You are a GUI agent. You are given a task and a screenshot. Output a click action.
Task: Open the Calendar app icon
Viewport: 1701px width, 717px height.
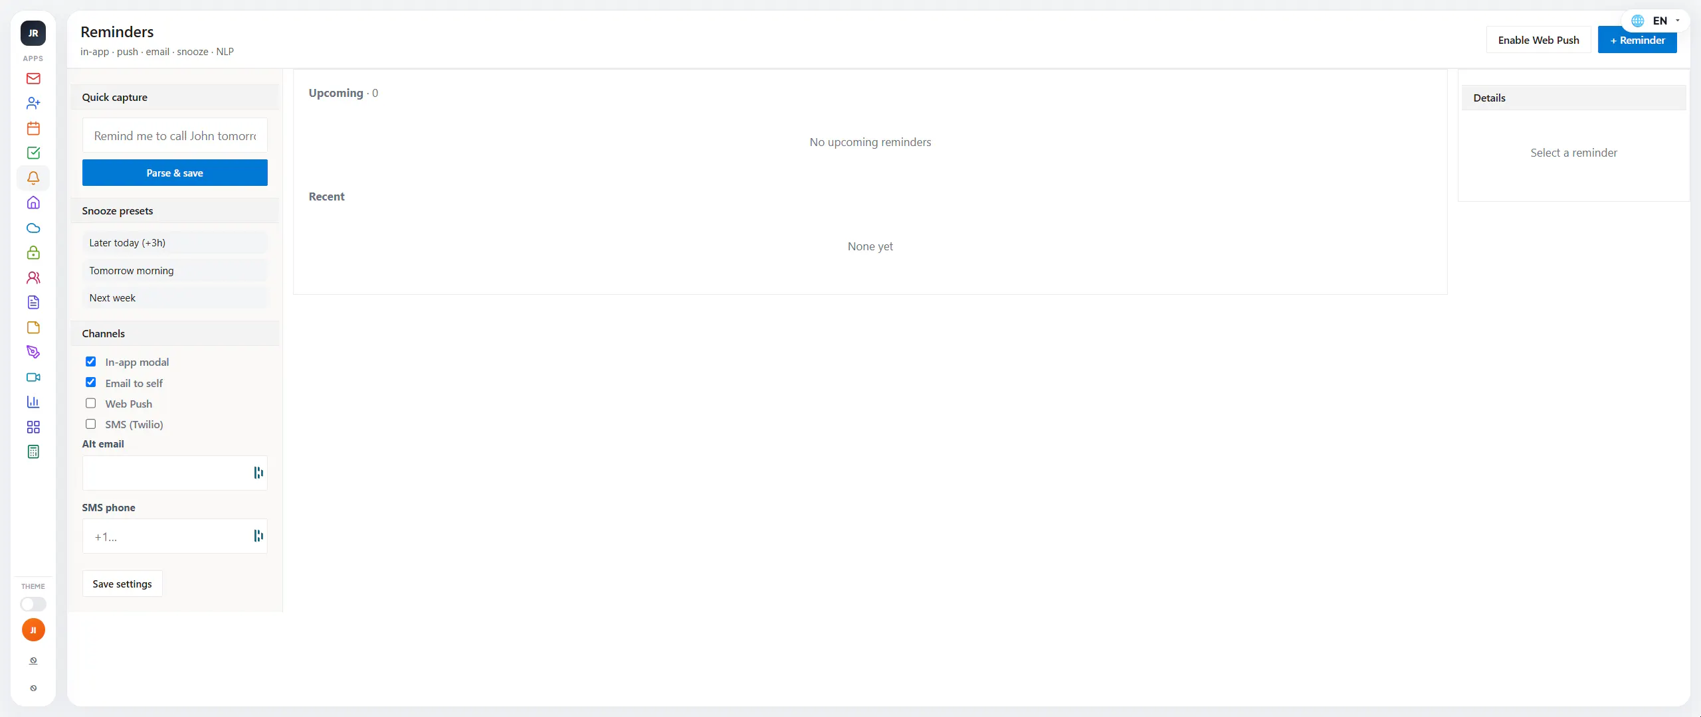pos(33,128)
